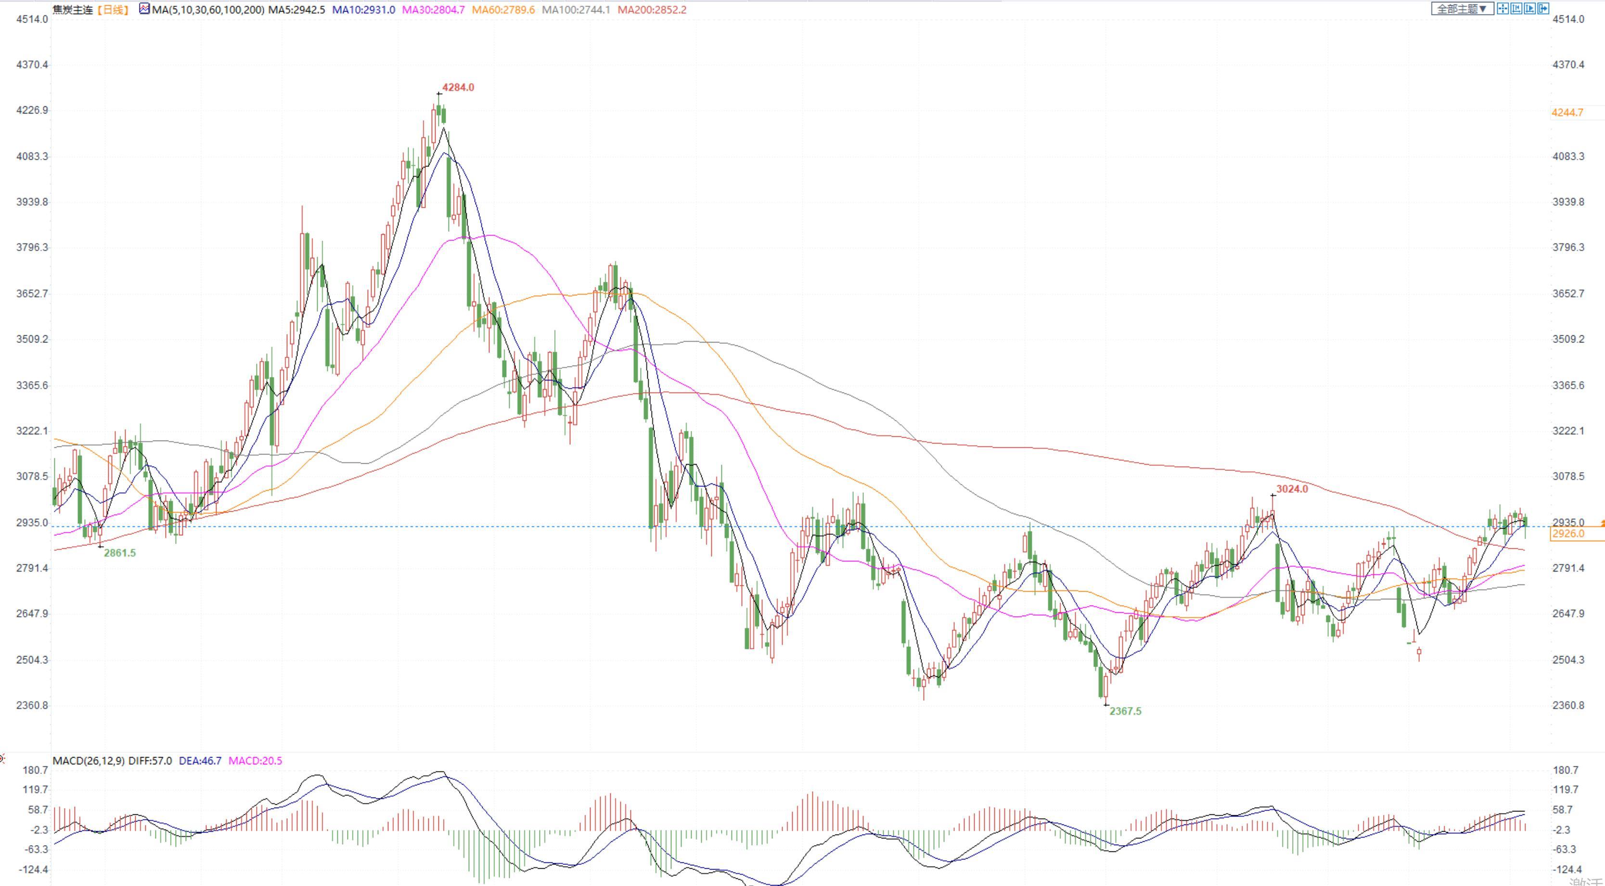Click the magenta MA30:2804.7 legend label

[x=433, y=10]
